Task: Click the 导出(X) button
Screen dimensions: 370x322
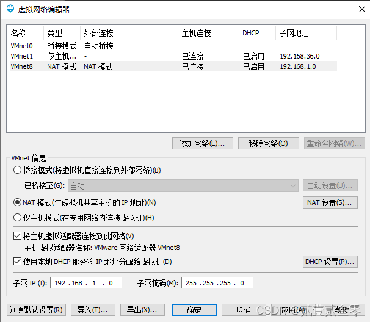Action: tap(142, 310)
